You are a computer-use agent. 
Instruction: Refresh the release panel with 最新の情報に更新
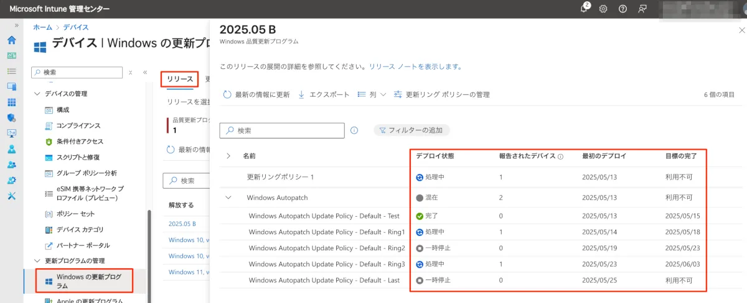point(256,94)
